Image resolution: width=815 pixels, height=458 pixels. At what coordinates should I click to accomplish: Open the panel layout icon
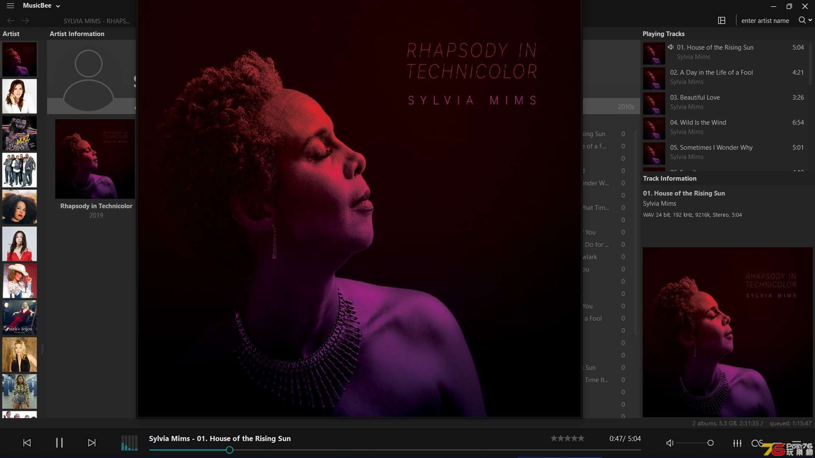coord(722,20)
